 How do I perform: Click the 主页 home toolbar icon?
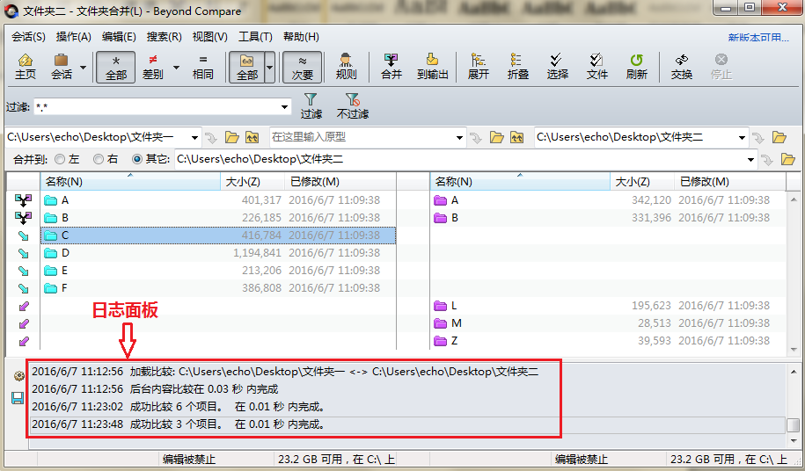click(26, 67)
